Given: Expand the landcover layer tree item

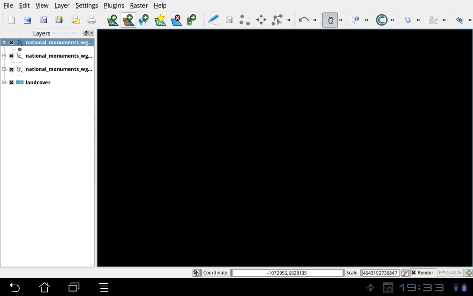Looking at the screenshot, I should (4, 82).
